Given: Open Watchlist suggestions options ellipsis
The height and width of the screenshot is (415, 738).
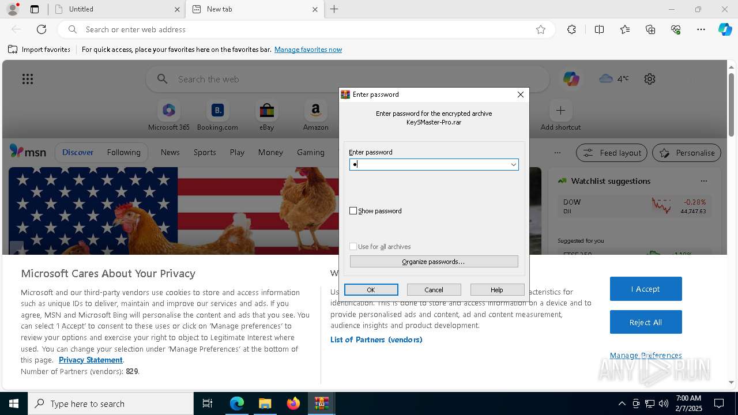Looking at the screenshot, I should 703,181.
